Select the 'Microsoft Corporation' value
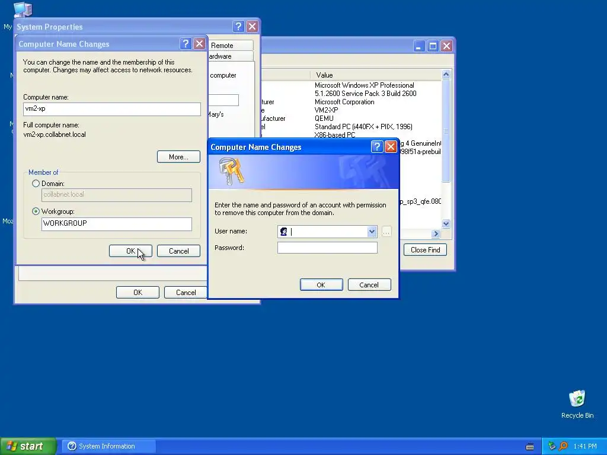The width and height of the screenshot is (607, 455). click(x=344, y=102)
